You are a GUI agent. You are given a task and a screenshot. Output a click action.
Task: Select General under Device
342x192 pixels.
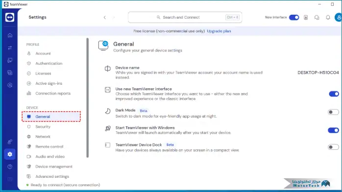click(51, 117)
